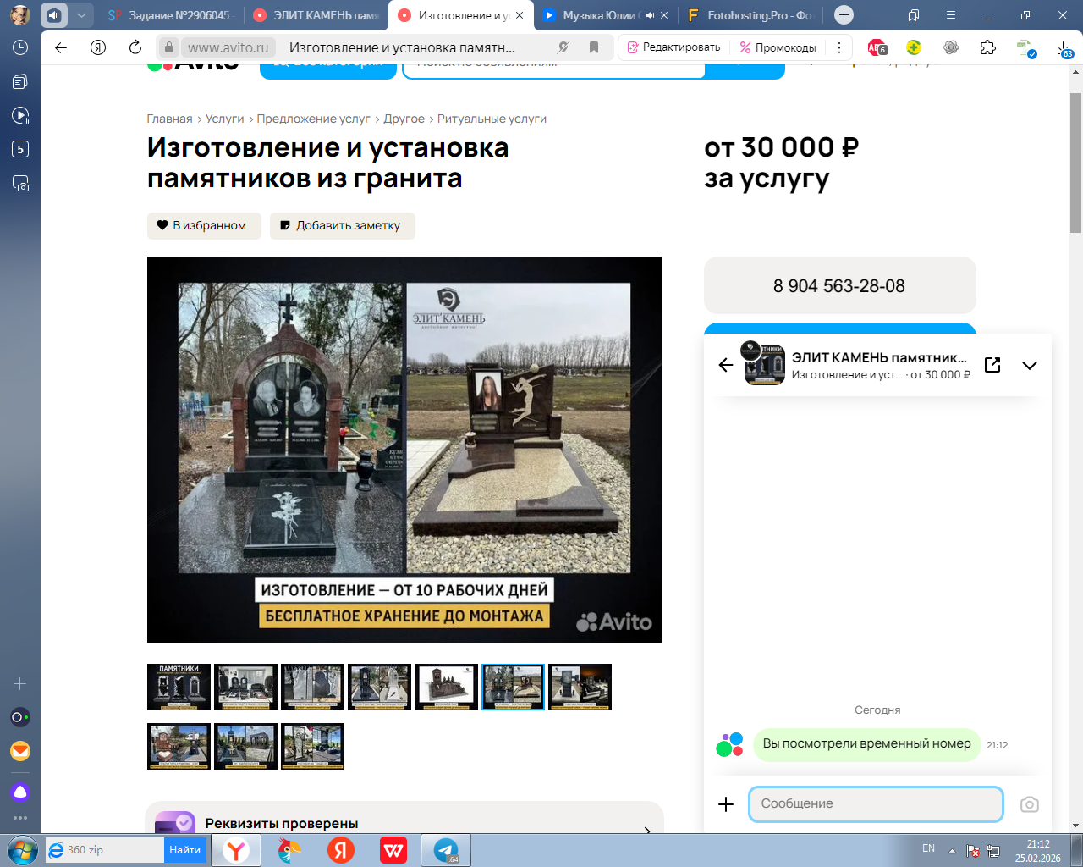Click the Yandex "Я" home icon

pyautogui.click(x=98, y=47)
